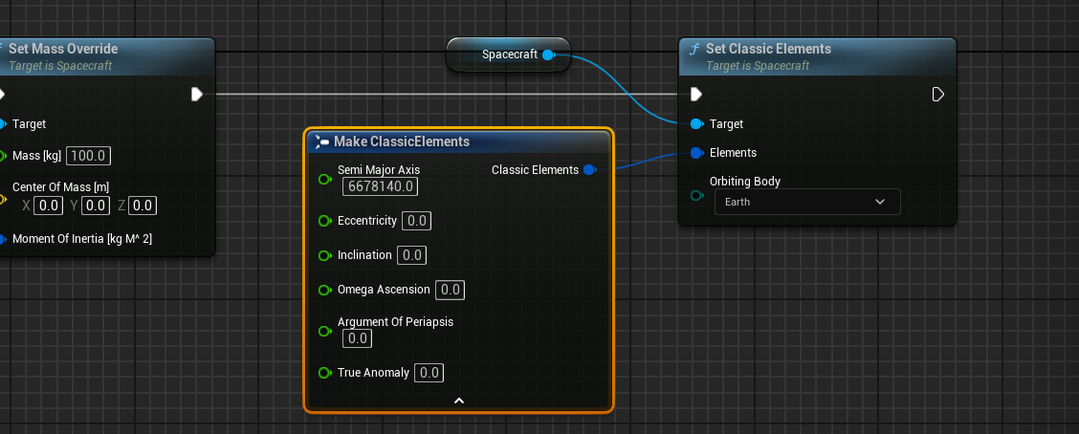
Task: Click the Orbiting Body input pin
Action: click(x=696, y=196)
